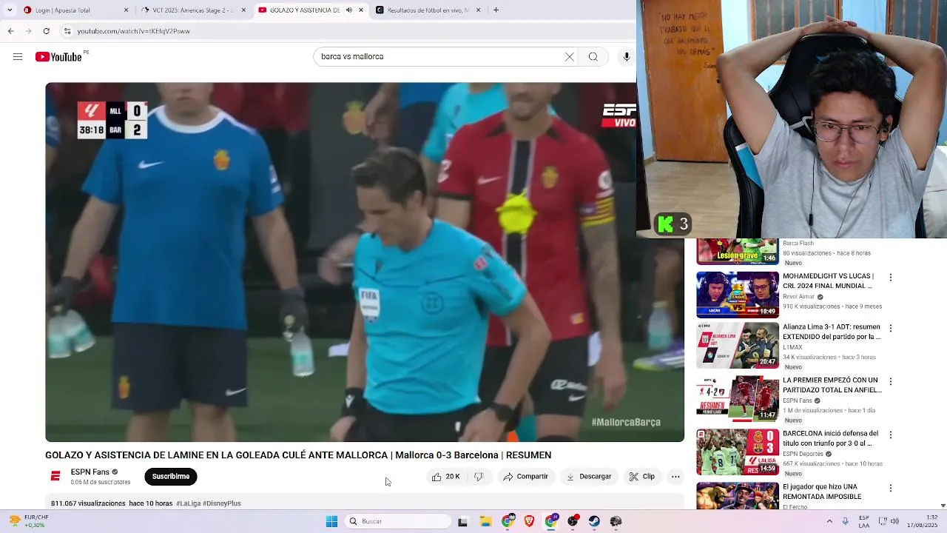The height and width of the screenshot is (533, 947).
Task: Open options menu for MOHAMEDLIGHT VS LUCAS video
Action: (891, 278)
